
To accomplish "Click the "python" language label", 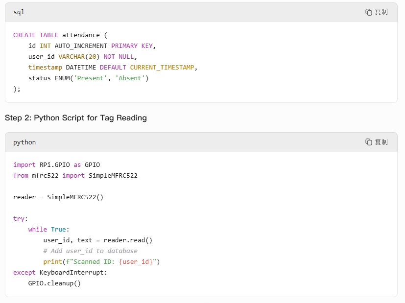I will 24,142.
